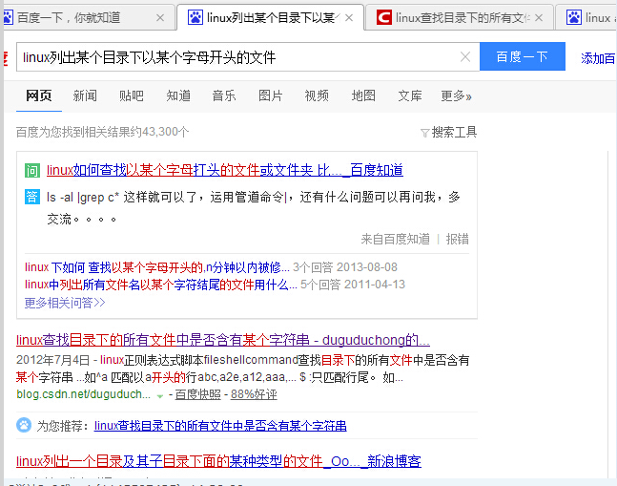Open the 搜索工具 search tools filter
Viewport: 617px width, 486px height.
point(454,133)
